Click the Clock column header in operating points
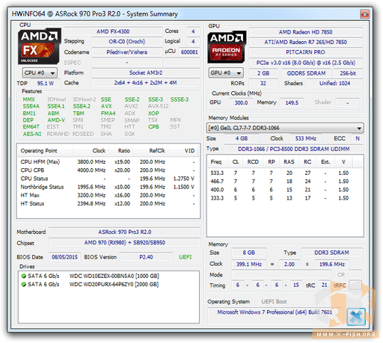 pyautogui.click(x=91, y=151)
